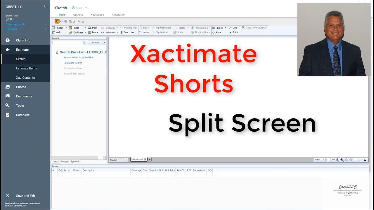Add a new level with plus button
This screenshot has width=374, height=210.
[x=150, y=160]
